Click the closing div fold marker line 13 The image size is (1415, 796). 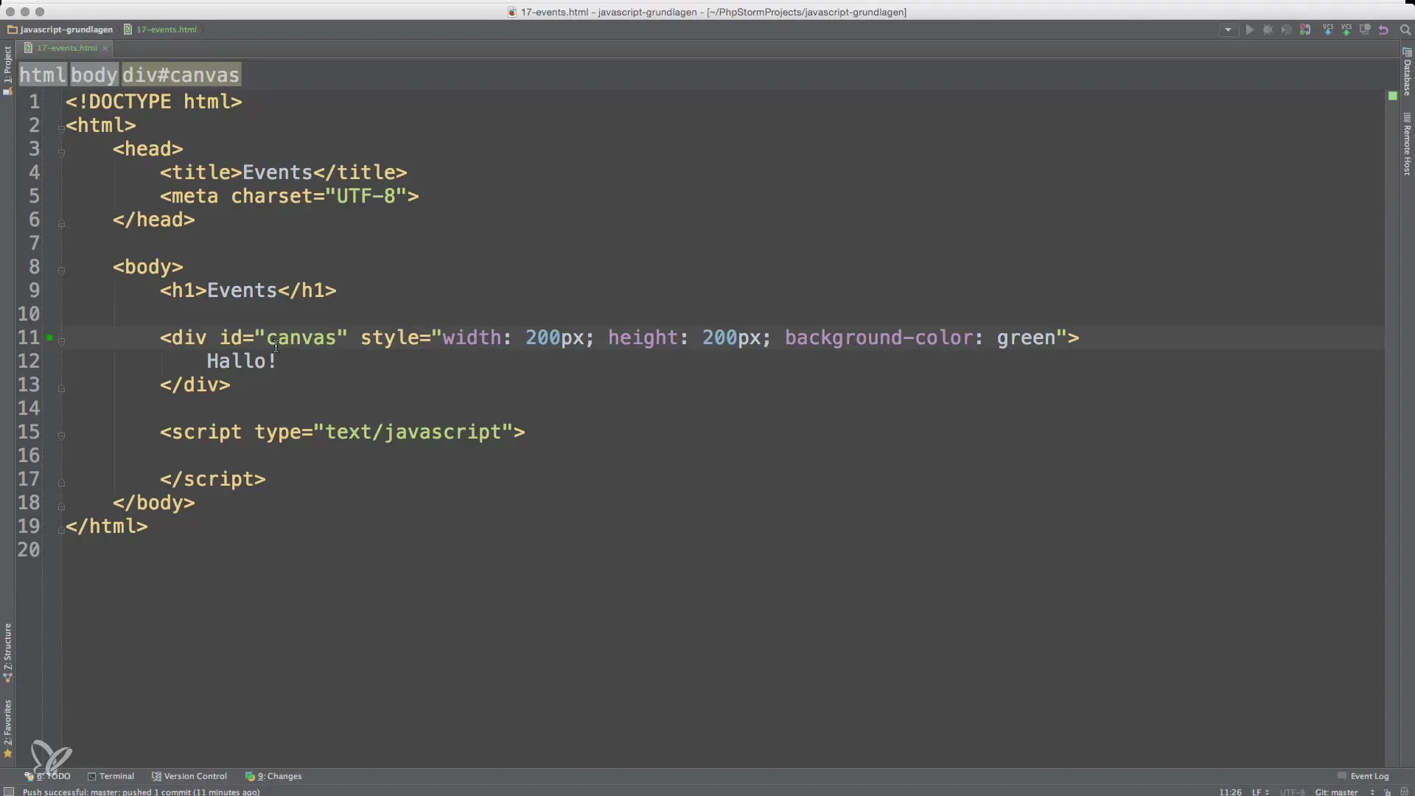[x=61, y=388]
